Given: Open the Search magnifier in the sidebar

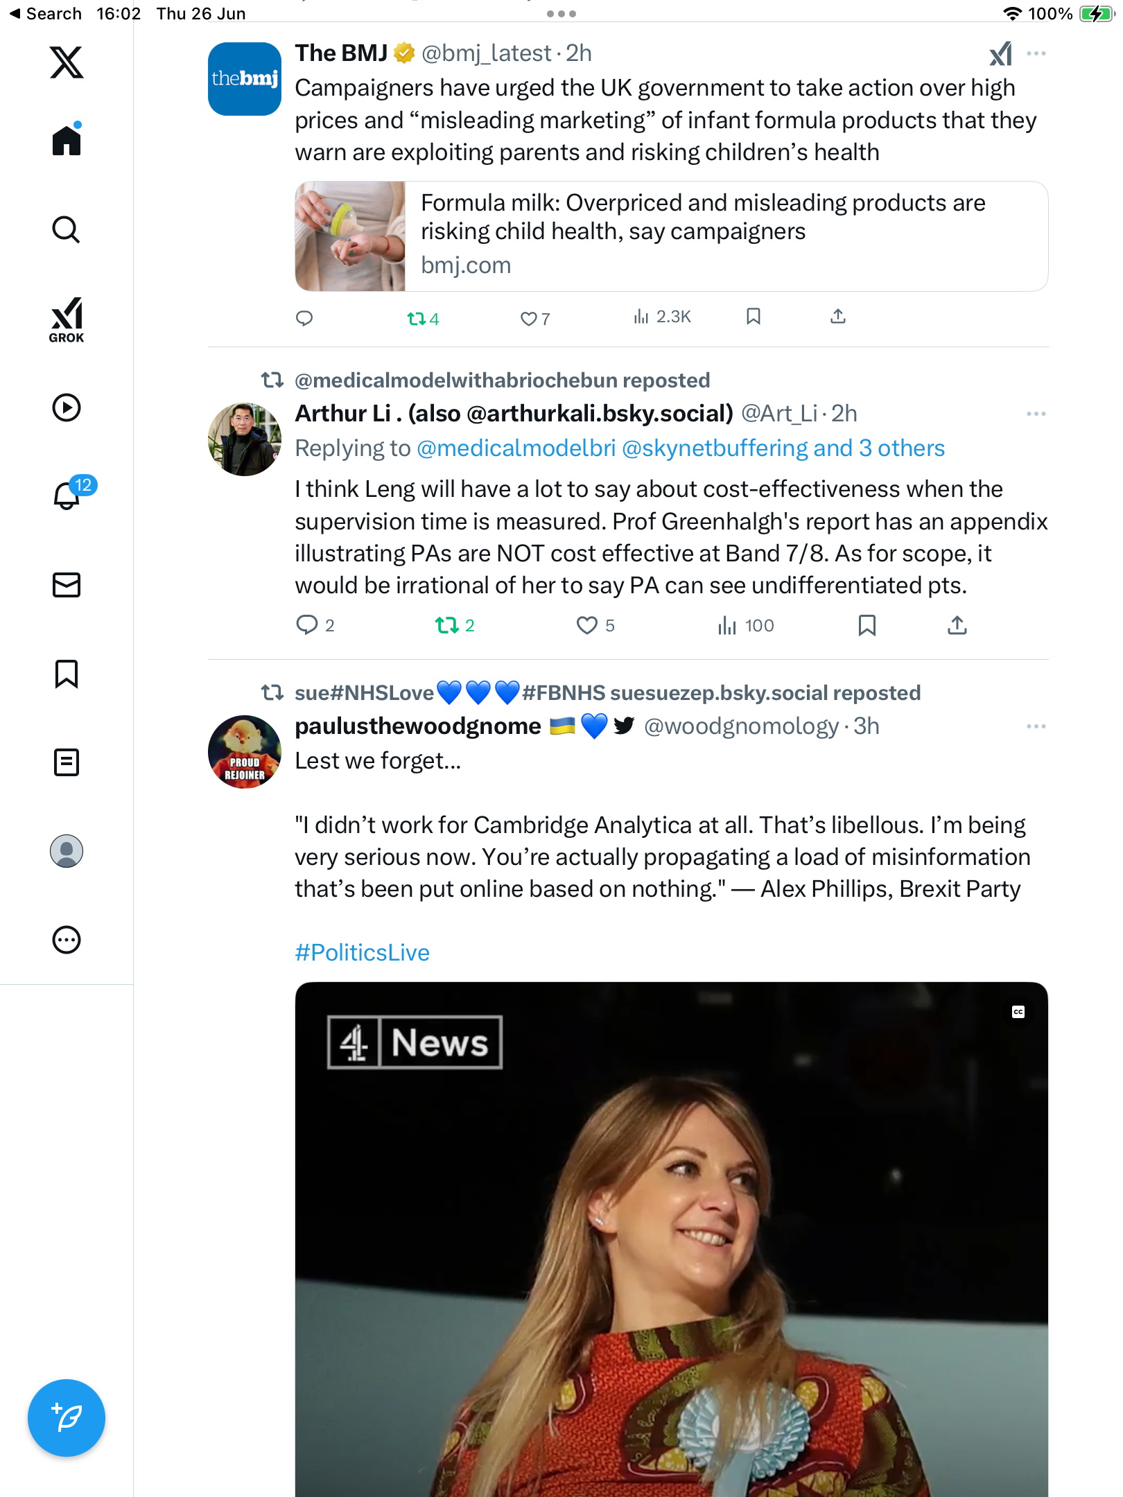Looking at the screenshot, I should (67, 230).
